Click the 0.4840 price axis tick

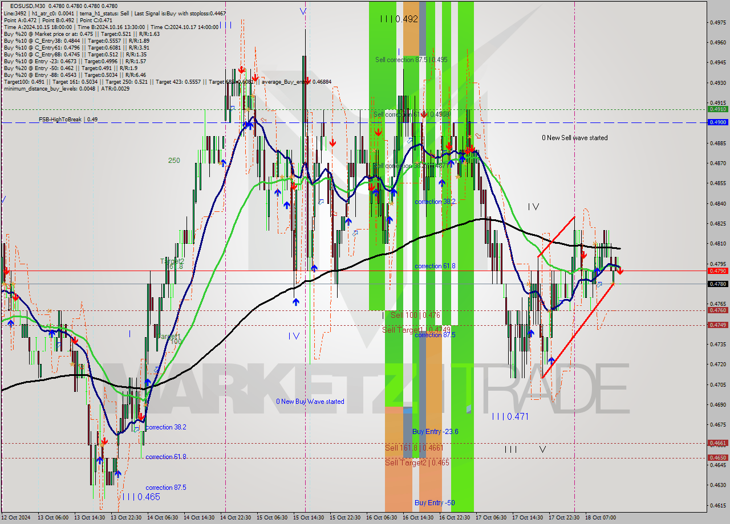pyautogui.click(x=717, y=204)
